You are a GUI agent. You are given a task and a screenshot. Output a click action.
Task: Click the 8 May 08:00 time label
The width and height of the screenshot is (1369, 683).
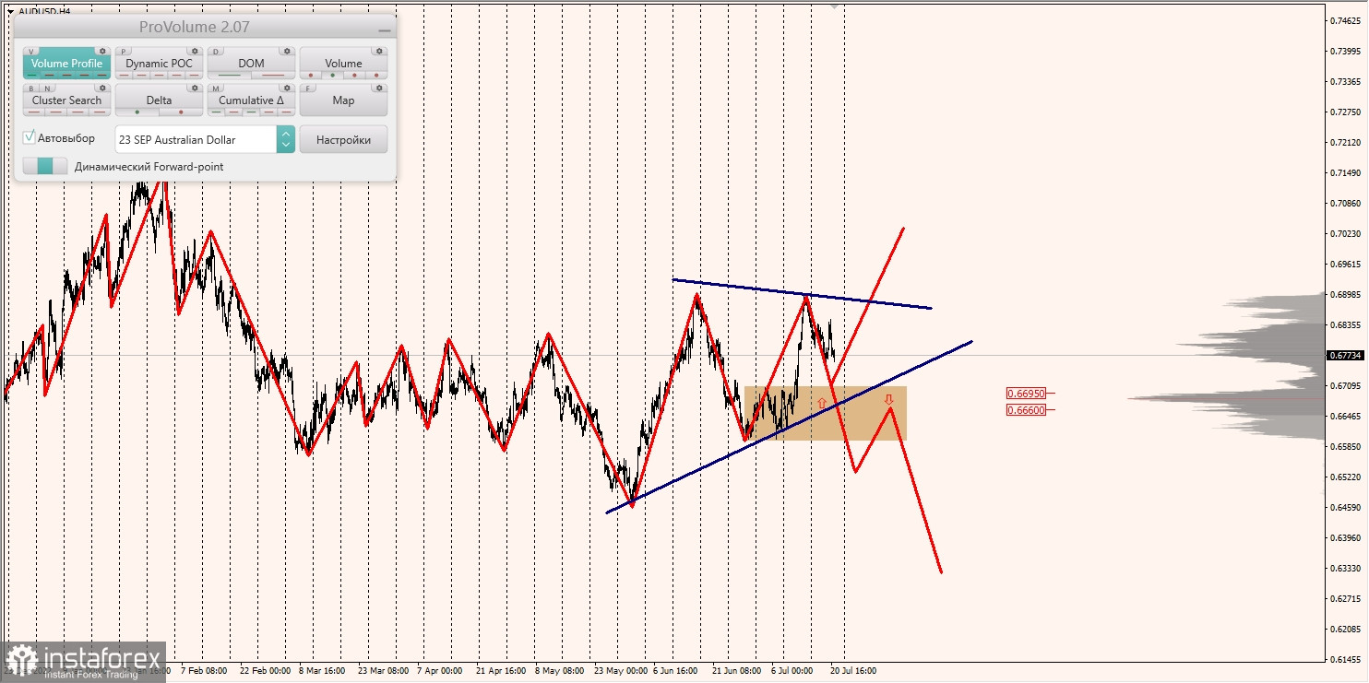pyautogui.click(x=558, y=671)
